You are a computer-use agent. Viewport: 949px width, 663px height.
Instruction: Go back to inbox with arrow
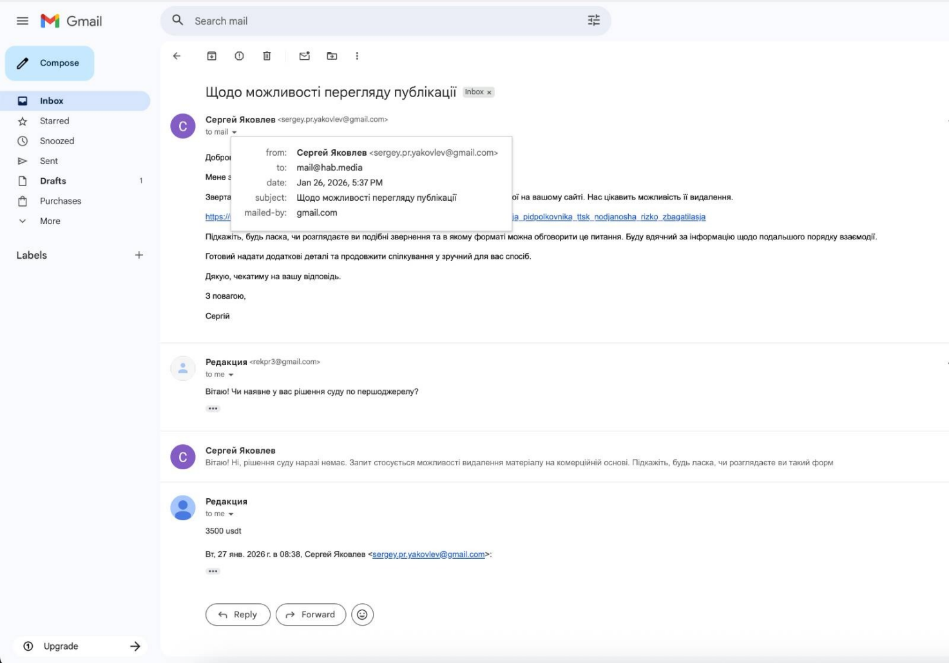click(x=177, y=56)
